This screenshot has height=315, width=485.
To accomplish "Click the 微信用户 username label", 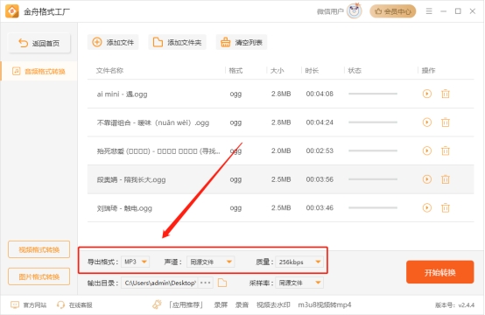I will [330, 11].
